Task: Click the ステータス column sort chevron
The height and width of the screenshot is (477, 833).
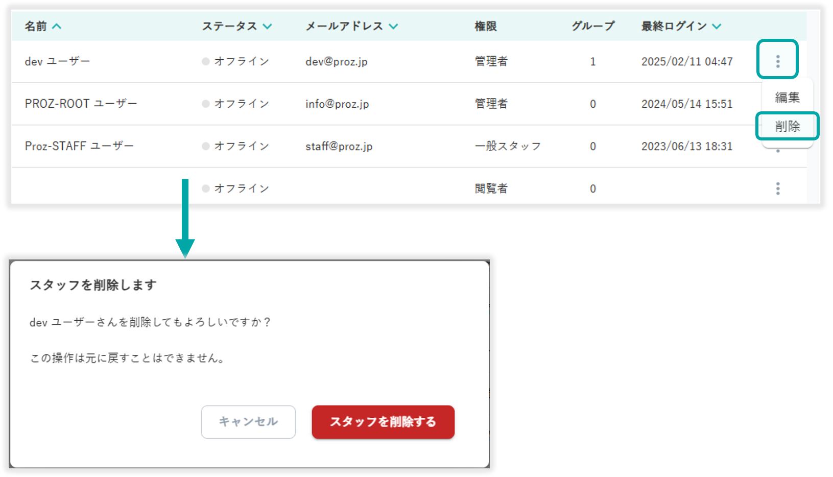Action: [267, 26]
